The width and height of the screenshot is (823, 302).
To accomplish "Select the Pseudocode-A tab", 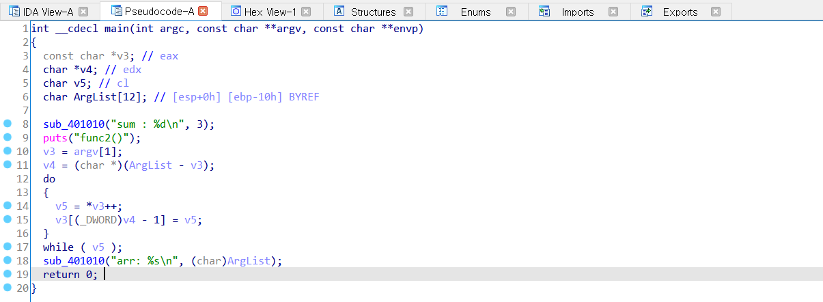I will pos(159,11).
